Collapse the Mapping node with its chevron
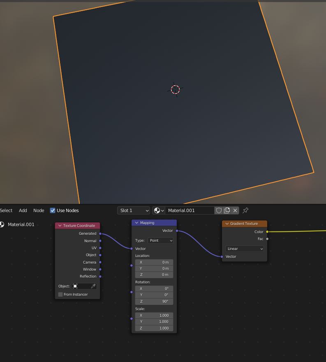The width and height of the screenshot is (326, 362). click(136, 223)
